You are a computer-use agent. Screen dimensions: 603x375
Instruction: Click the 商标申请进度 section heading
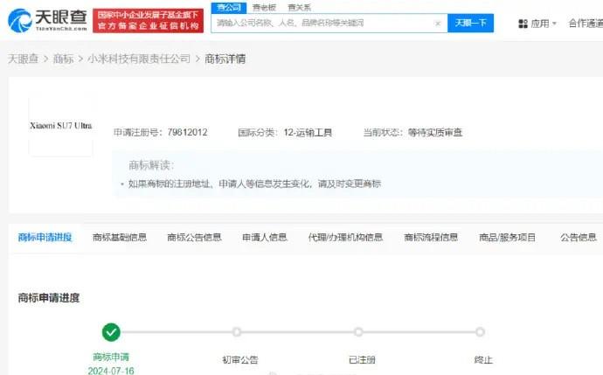point(49,298)
